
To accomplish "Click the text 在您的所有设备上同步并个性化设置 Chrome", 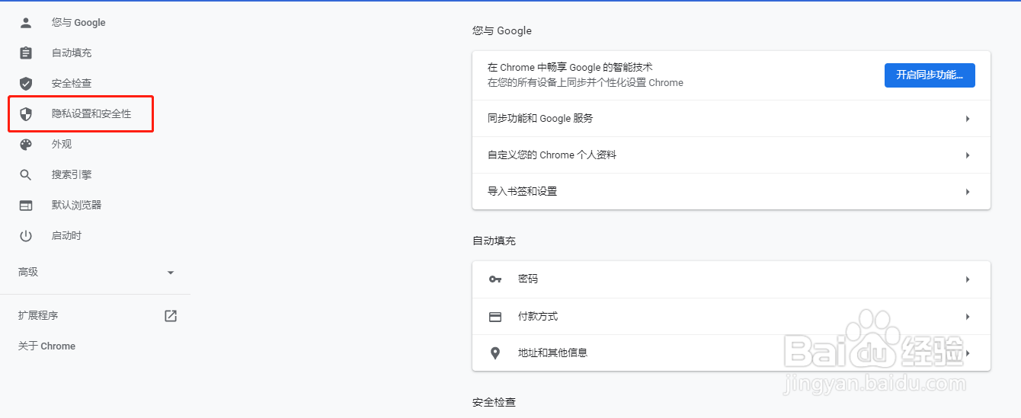I will (x=585, y=82).
